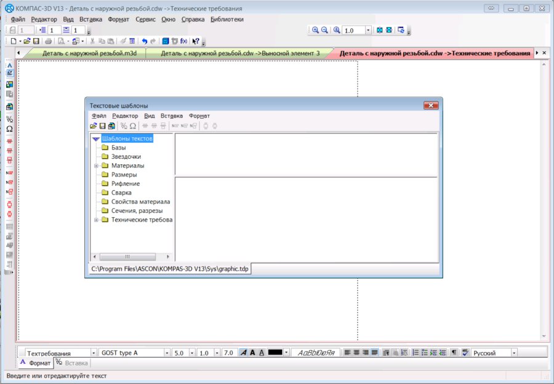Open a file using main toolbar folder icon
This screenshot has height=384, width=554.
(27, 41)
